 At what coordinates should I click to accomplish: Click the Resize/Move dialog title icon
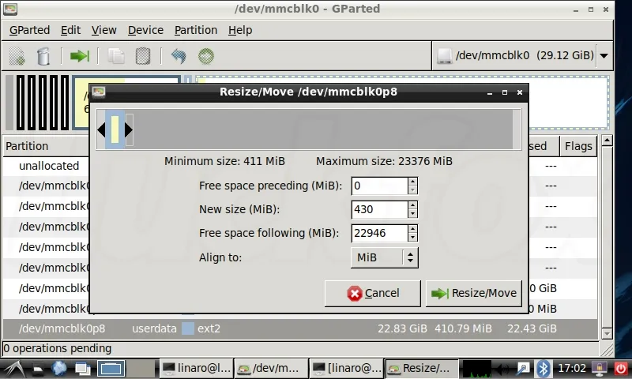[99, 92]
